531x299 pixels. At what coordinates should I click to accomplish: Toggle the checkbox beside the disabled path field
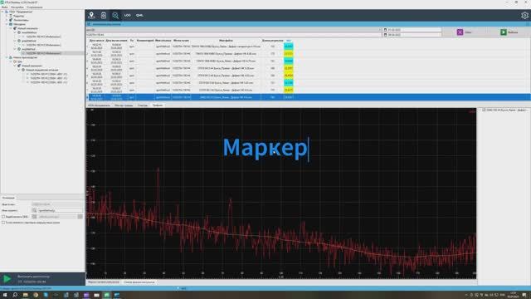[x=3, y=217]
